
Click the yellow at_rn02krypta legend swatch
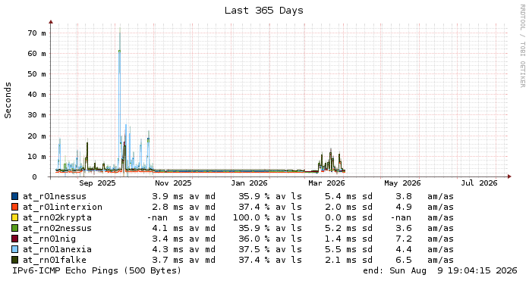15,217
